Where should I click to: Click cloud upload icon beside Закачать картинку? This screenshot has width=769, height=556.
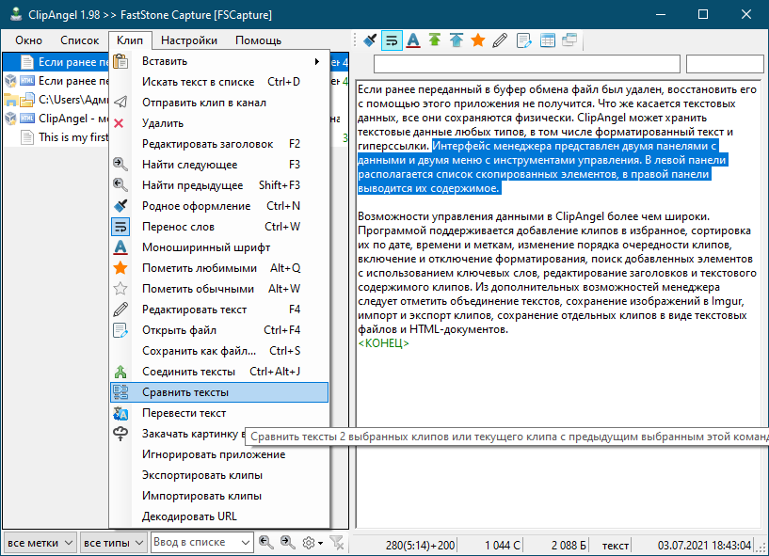[x=120, y=434]
